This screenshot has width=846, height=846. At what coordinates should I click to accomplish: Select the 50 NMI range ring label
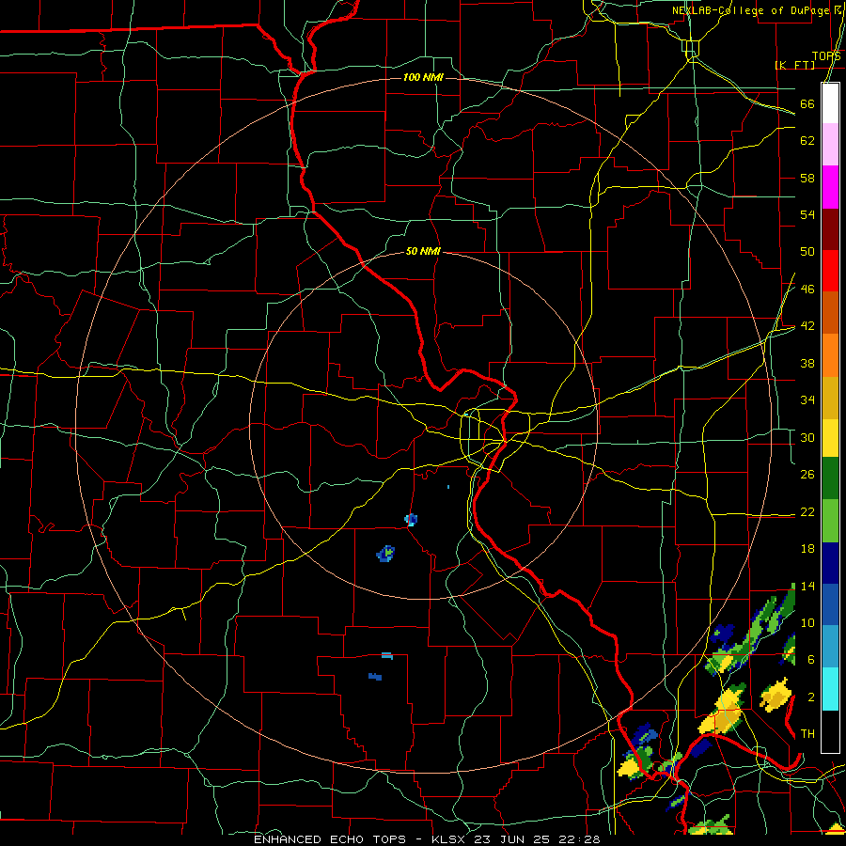tap(423, 251)
